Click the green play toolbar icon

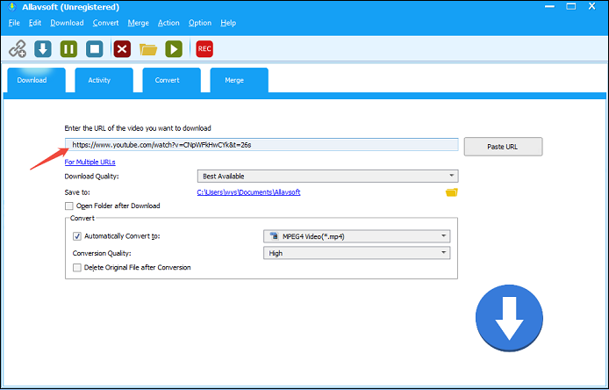(175, 49)
